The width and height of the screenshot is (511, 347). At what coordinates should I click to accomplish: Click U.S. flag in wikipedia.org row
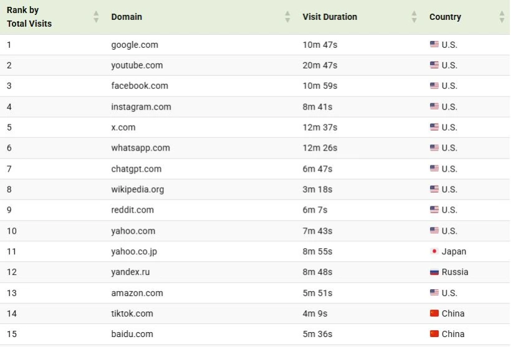click(434, 189)
